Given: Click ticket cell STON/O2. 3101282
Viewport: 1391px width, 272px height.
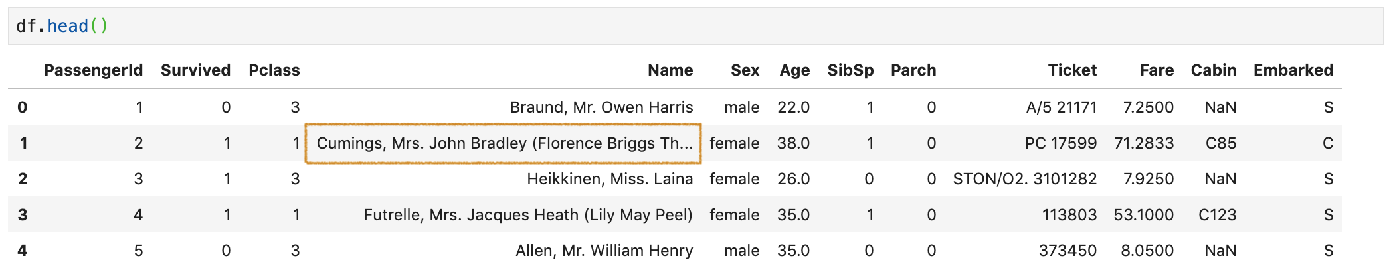Looking at the screenshot, I should click(x=1025, y=179).
